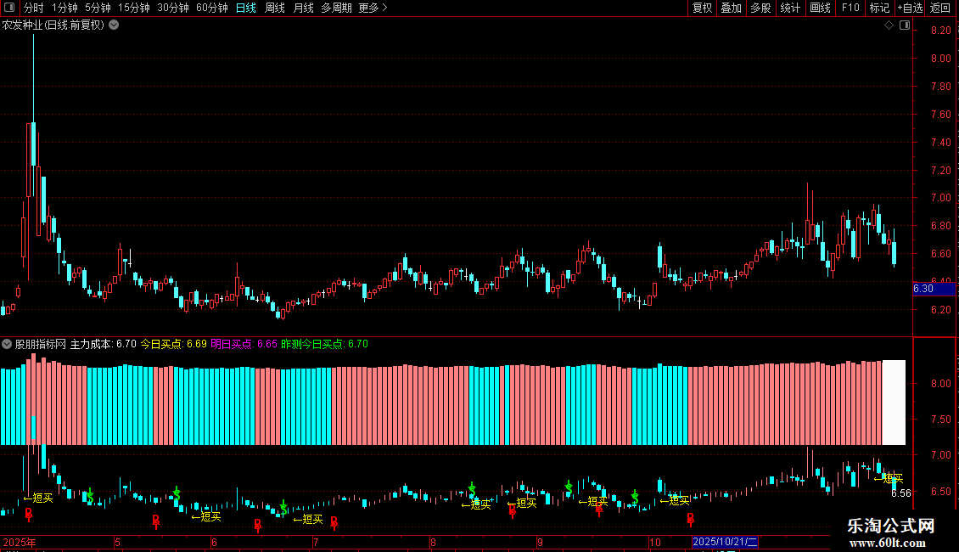Image resolution: width=959 pixels, height=552 pixels.
Task: Select the 60分钟 period tab
Action: pyautogui.click(x=211, y=8)
